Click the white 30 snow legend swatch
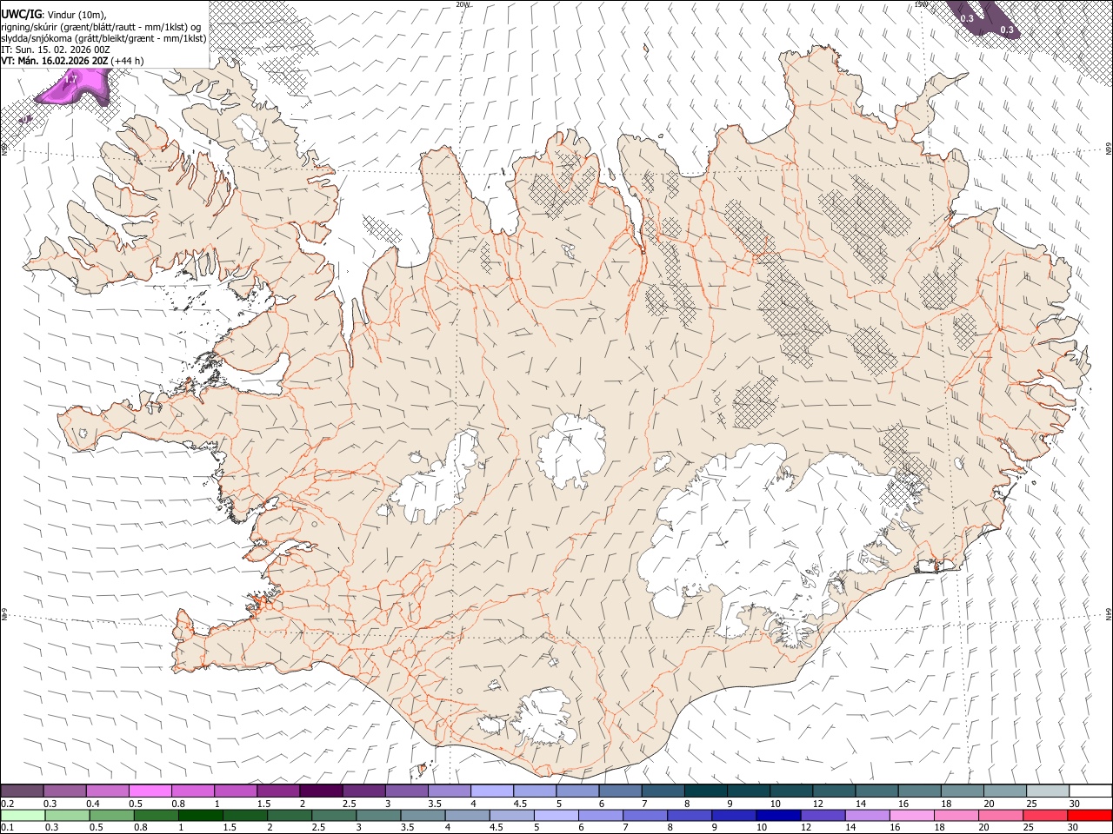This screenshot has width=1113, height=834. coord(1091,791)
